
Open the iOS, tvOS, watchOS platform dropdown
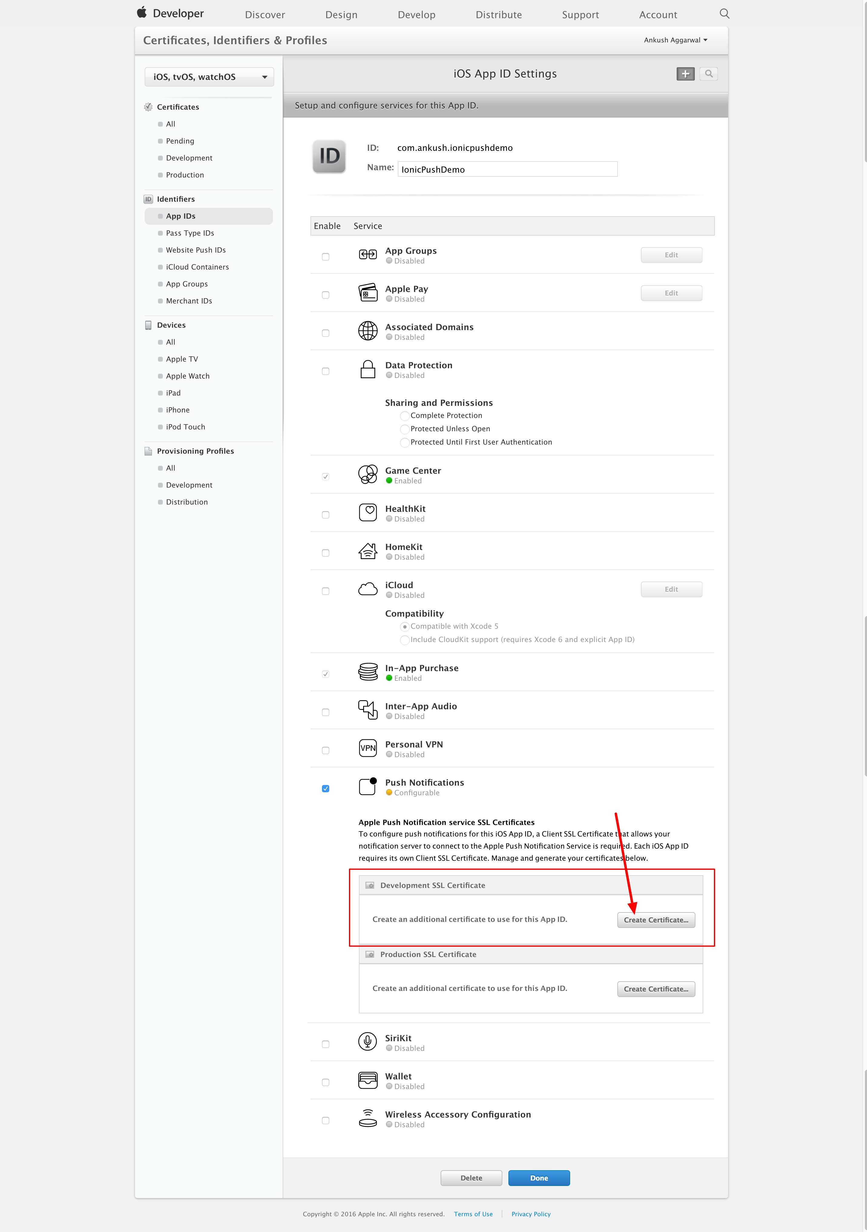(x=209, y=77)
